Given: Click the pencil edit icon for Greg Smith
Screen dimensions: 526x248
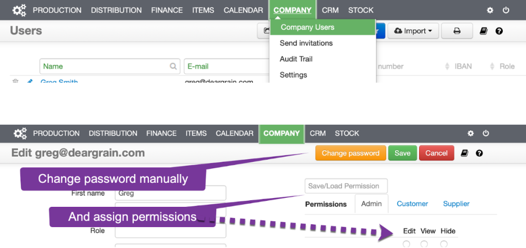Looking at the screenshot, I should point(29,81).
